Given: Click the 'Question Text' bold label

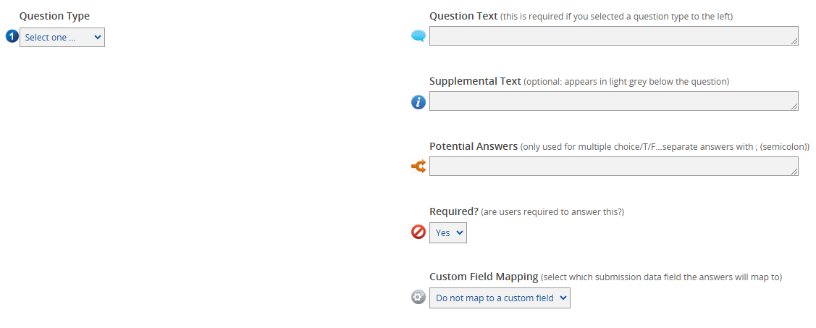Looking at the screenshot, I should pos(463,16).
